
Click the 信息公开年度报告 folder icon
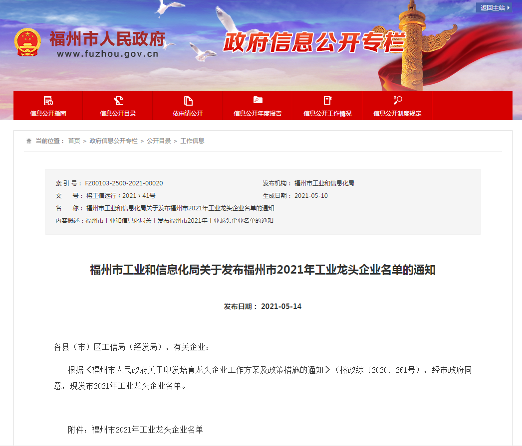(258, 101)
